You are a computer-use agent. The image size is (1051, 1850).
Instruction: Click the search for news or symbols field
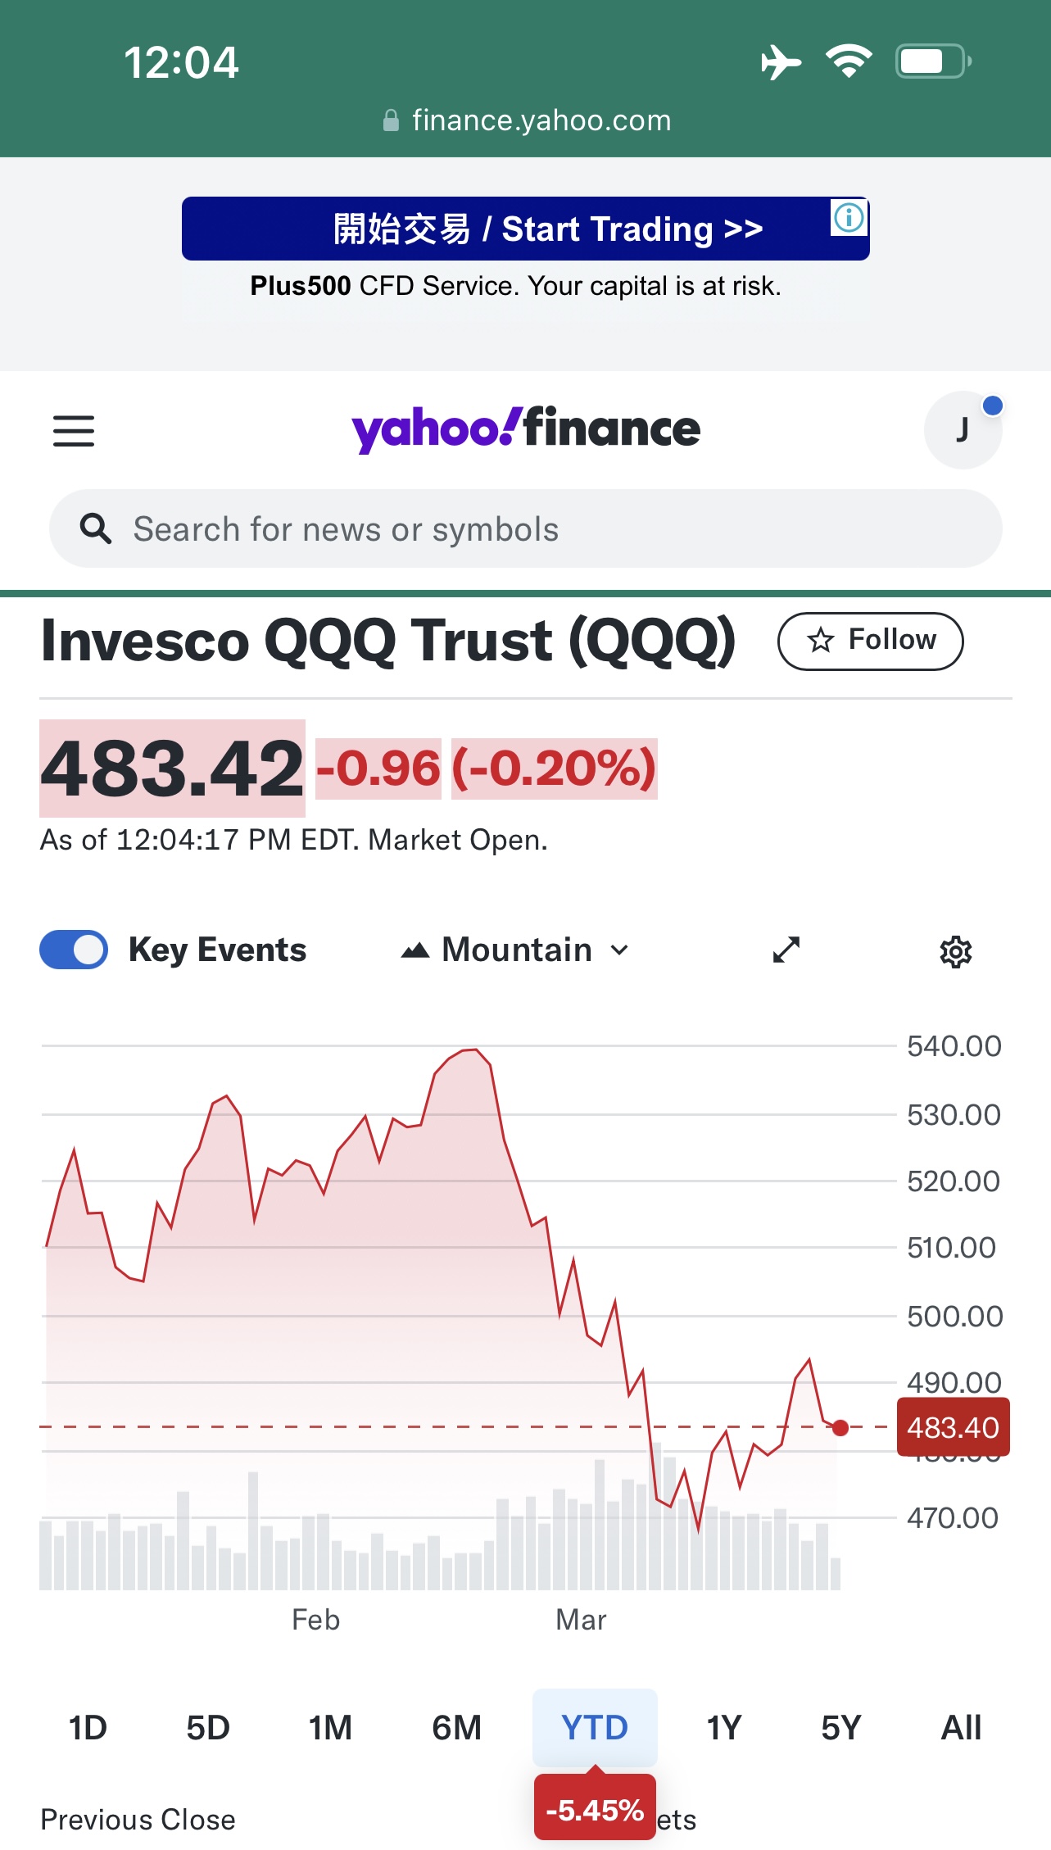[x=541, y=529]
